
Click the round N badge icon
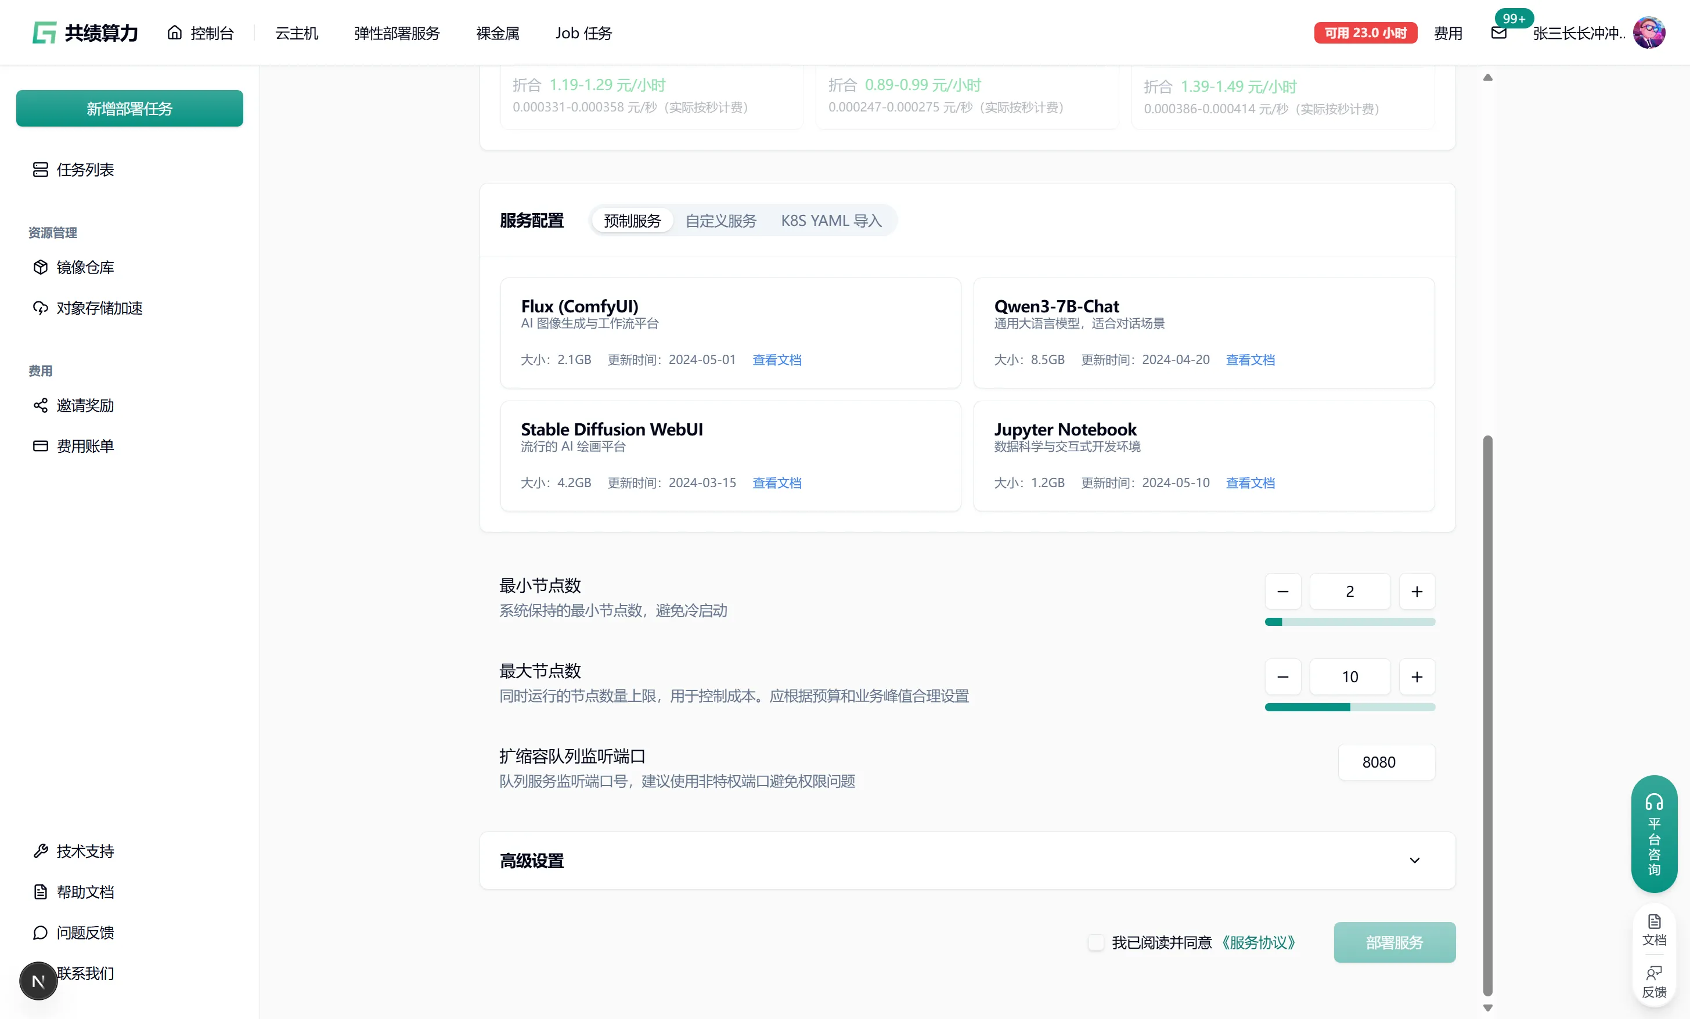click(x=38, y=981)
